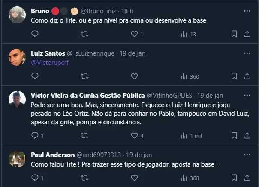Reply to Paul Anderson's tweet

point(35,178)
